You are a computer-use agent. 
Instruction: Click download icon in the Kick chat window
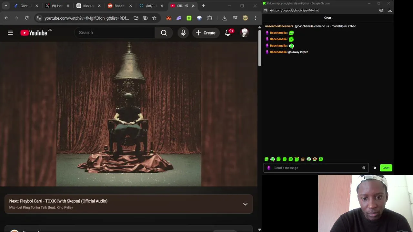coord(390,10)
